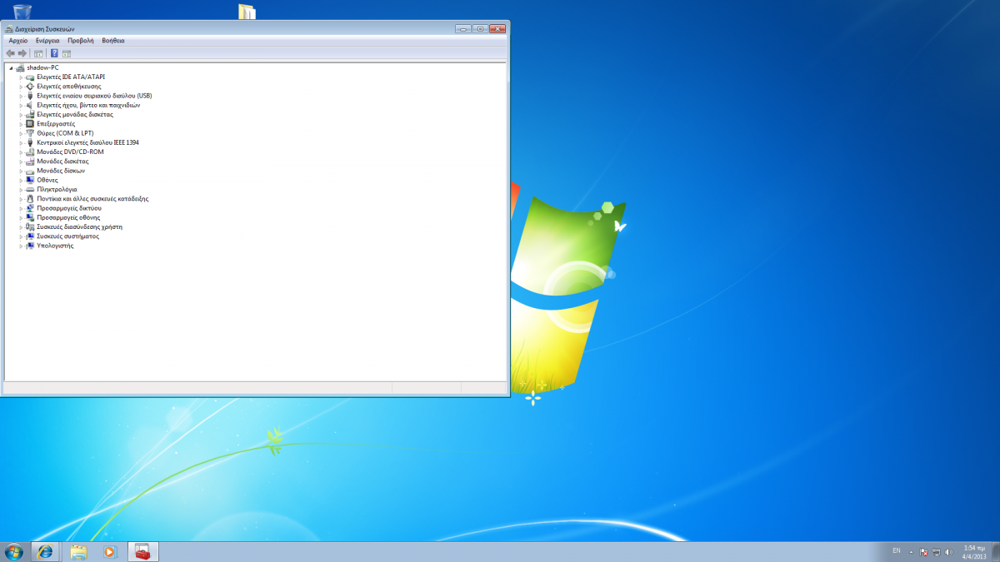Expand the Υπολογιστής node arrow
The width and height of the screenshot is (1000, 562).
click(21, 246)
